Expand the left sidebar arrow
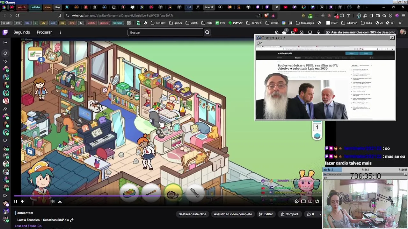Viewport: 408px width, 229px height. tap(5, 42)
